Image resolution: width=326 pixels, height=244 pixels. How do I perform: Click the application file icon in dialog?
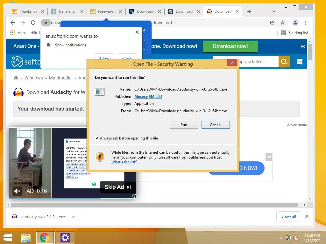[x=100, y=92]
